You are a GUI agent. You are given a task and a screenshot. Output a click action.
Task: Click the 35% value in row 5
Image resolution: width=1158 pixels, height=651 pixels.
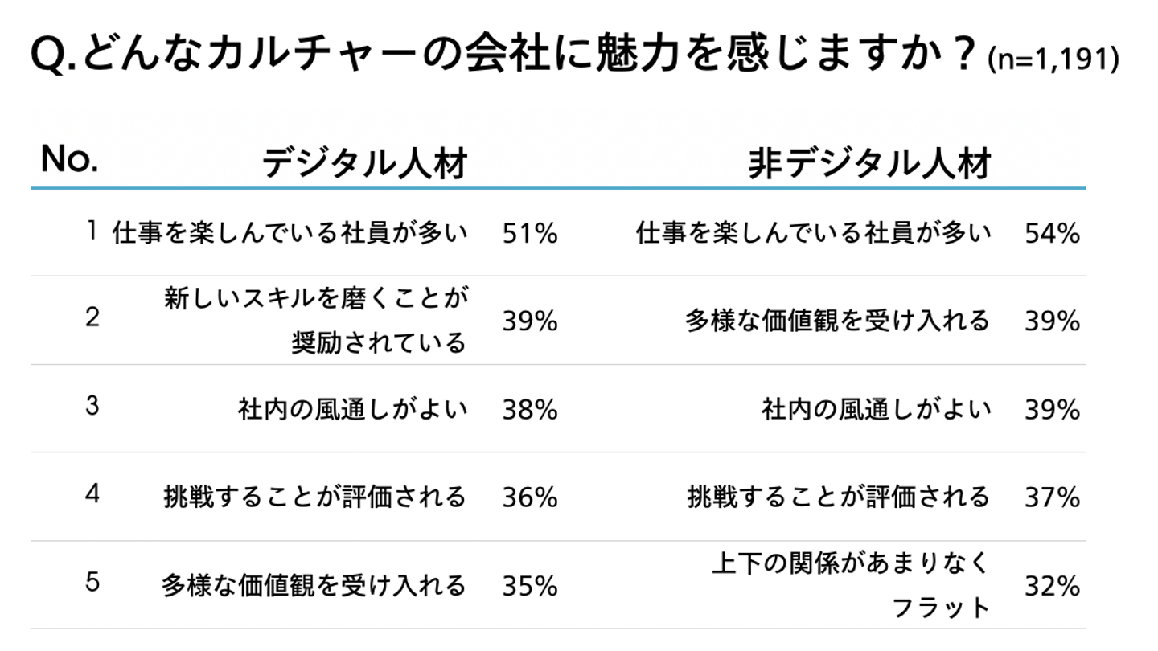[530, 586]
